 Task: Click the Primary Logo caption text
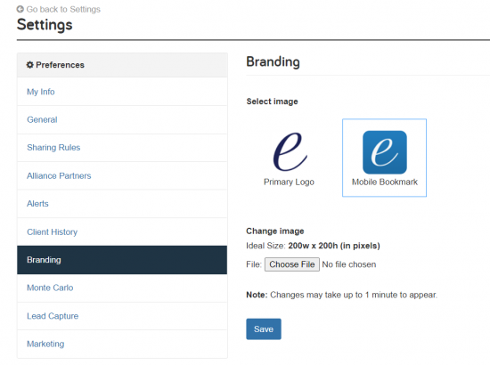[289, 182]
